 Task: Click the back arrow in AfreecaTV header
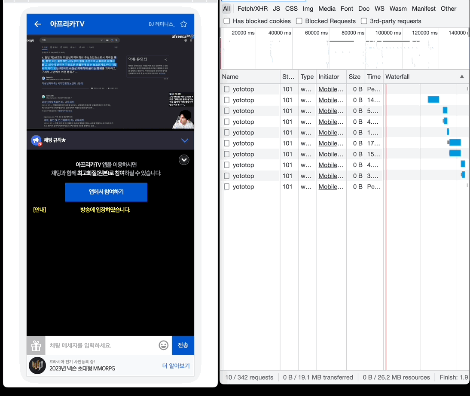38,24
